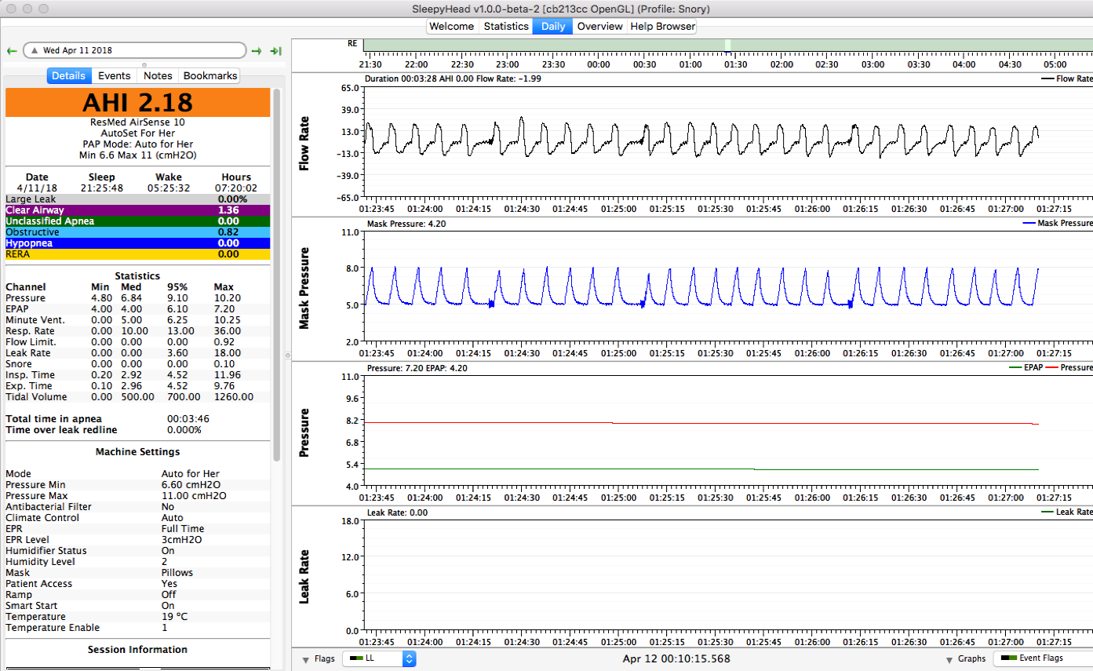The image size is (1093, 671).
Task: Select the Hypopnea blue row
Action: point(137,243)
